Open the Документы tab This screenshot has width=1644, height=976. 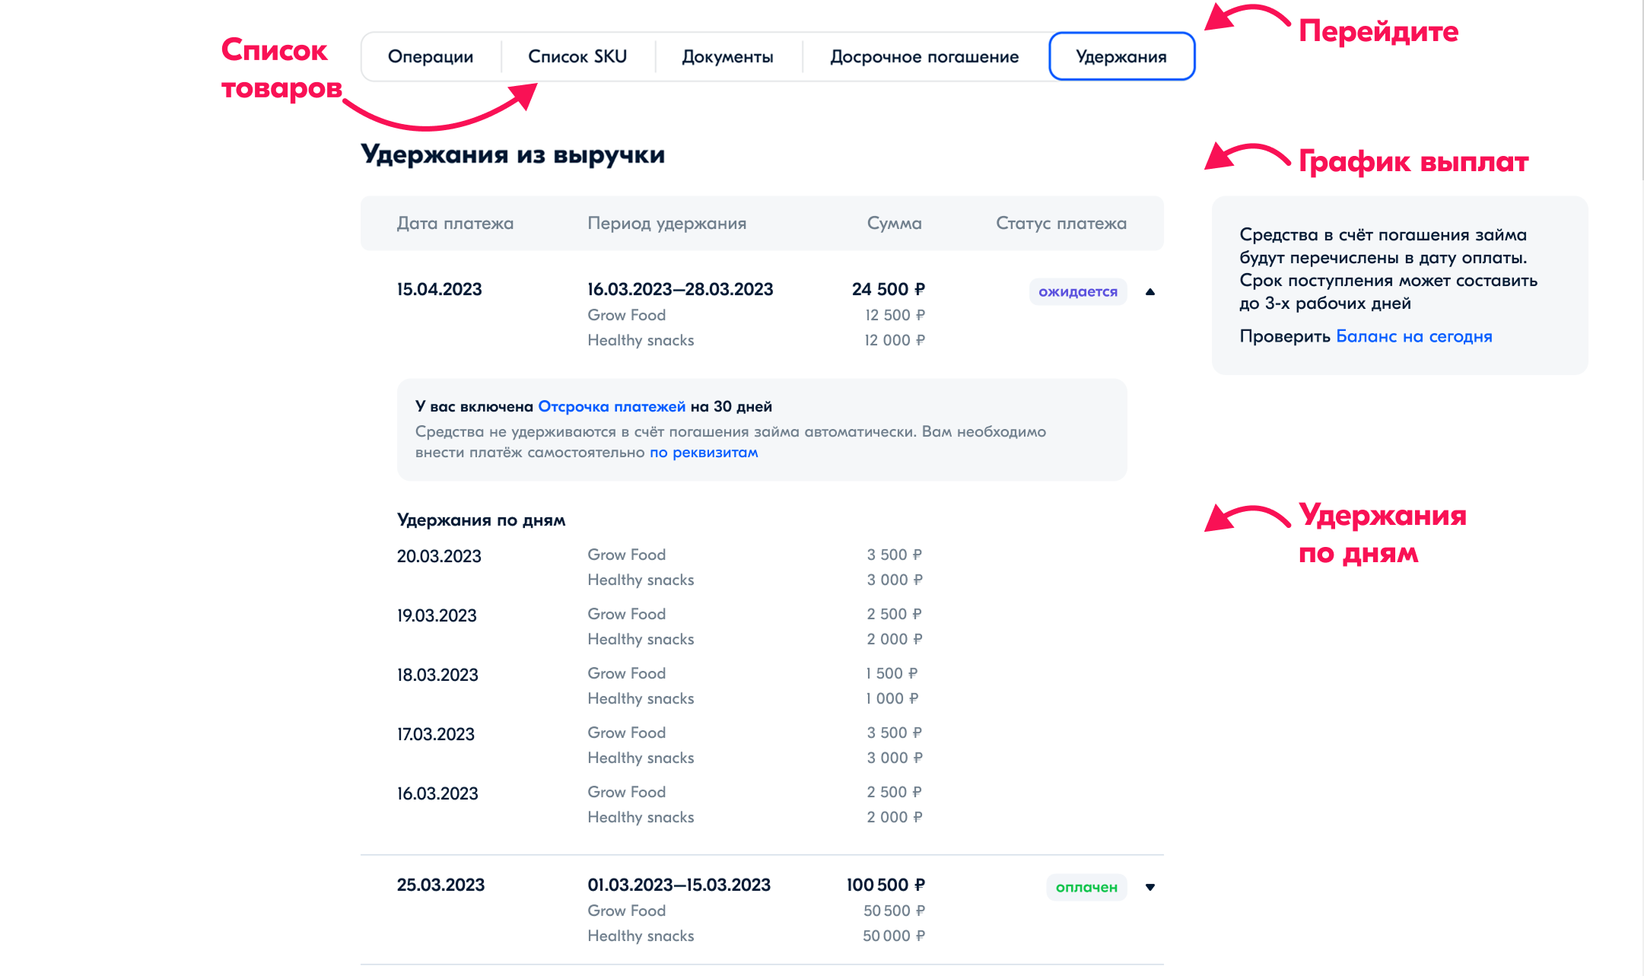coord(727,56)
